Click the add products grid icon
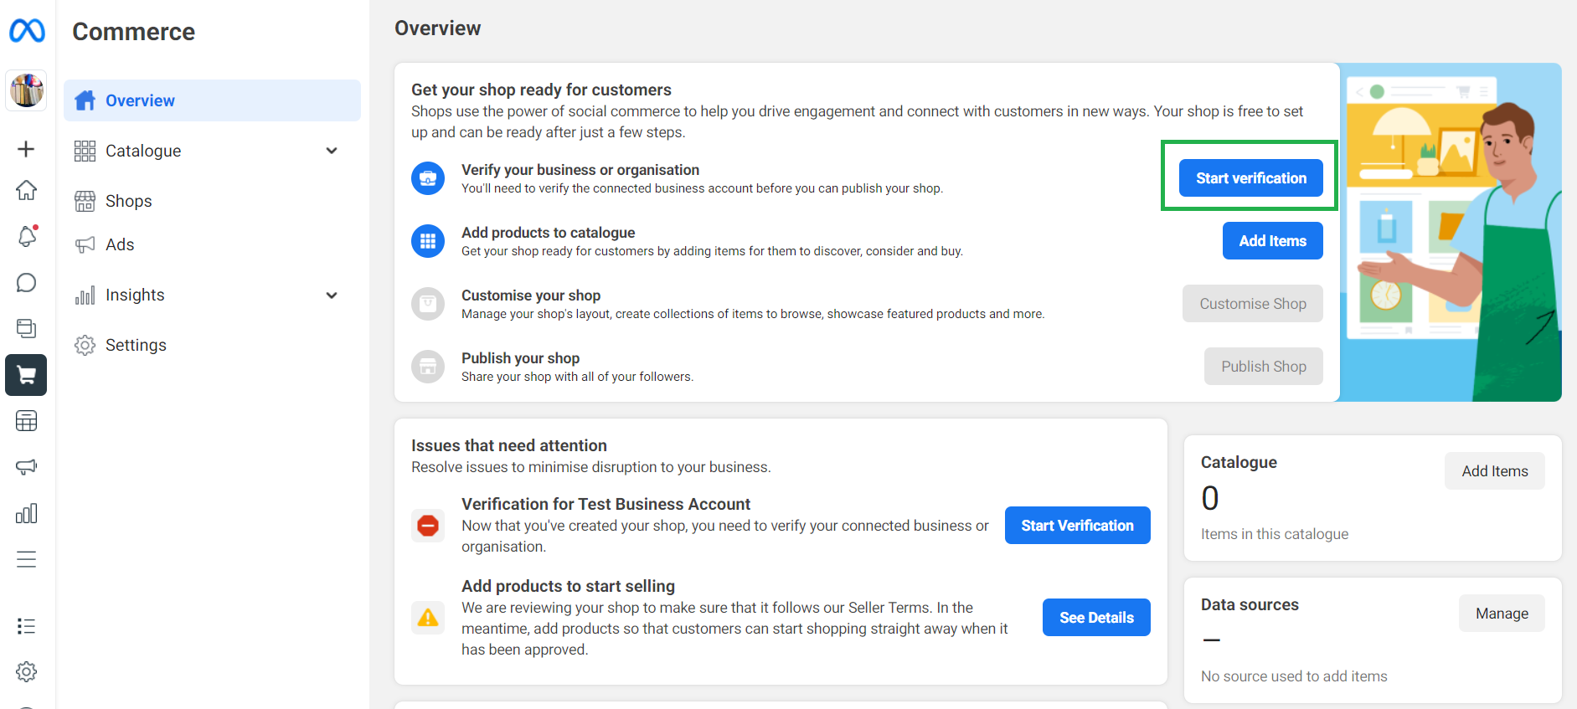This screenshot has height=709, width=1577. pos(428,241)
